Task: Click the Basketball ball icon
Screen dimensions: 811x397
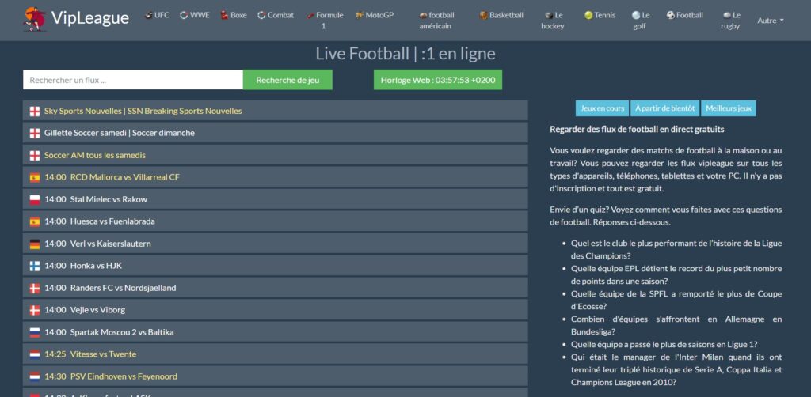Action: [x=484, y=16]
